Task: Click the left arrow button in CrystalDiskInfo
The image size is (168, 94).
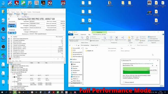Action: (x=9, y=19)
